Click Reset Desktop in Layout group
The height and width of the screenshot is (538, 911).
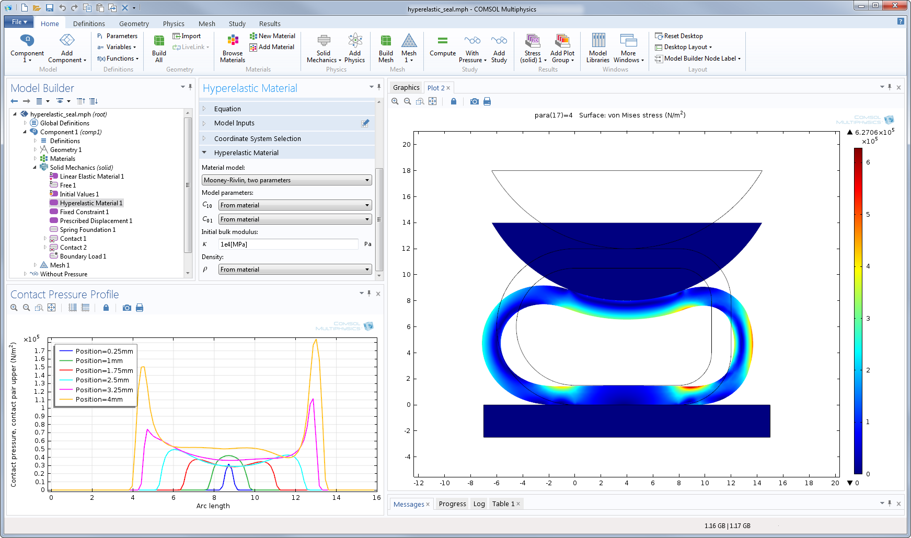coord(679,36)
